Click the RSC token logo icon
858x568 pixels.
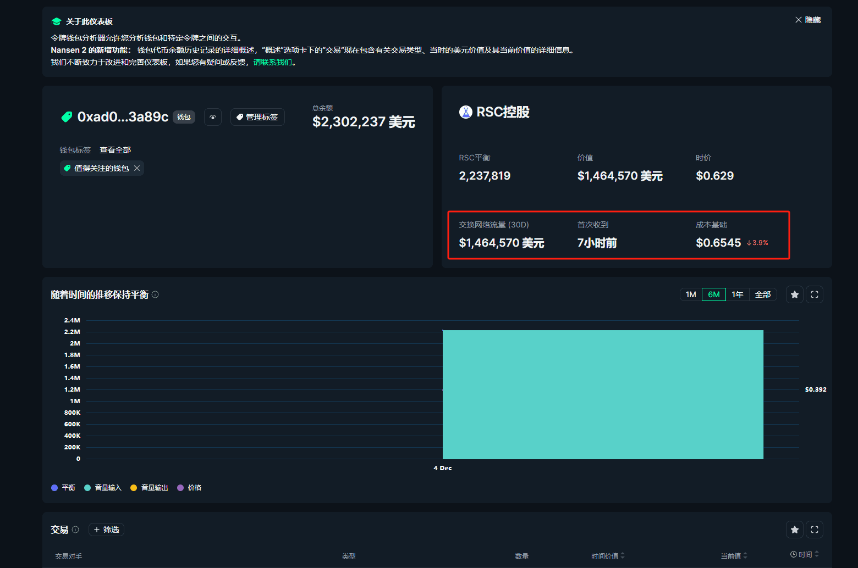coord(466,112)
